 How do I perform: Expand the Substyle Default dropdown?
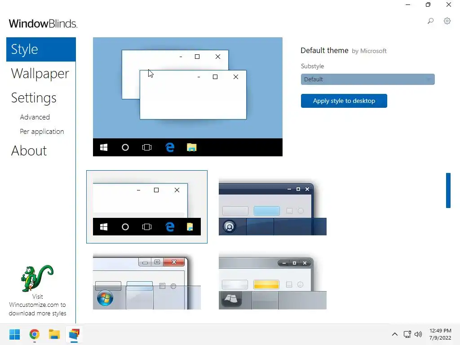367,79
